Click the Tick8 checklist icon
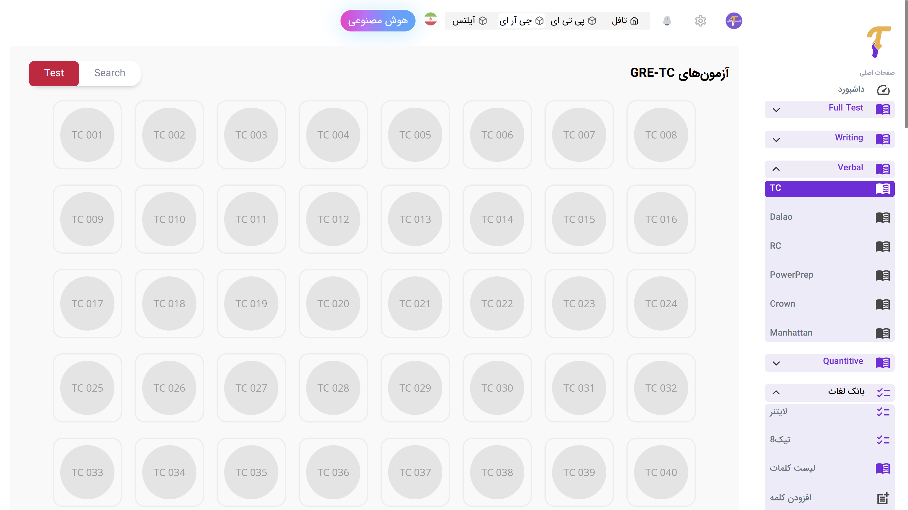 point(883,440)
